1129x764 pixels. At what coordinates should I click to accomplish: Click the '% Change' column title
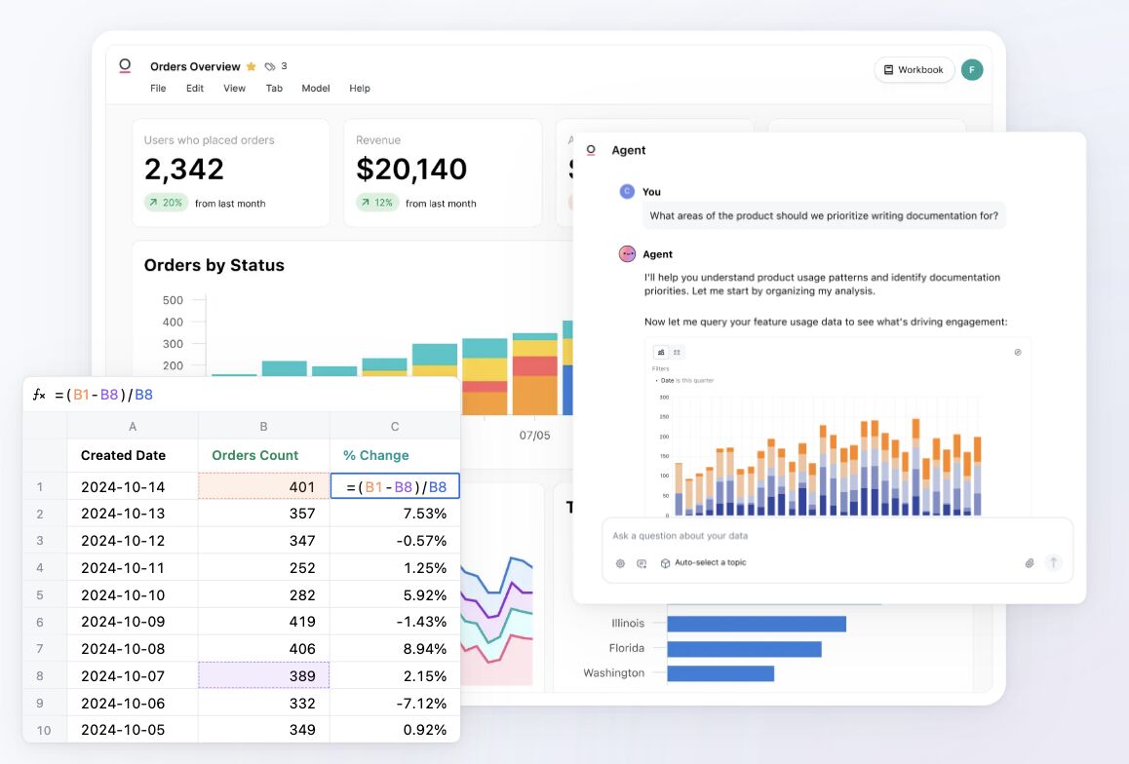(x=376, y=455)
